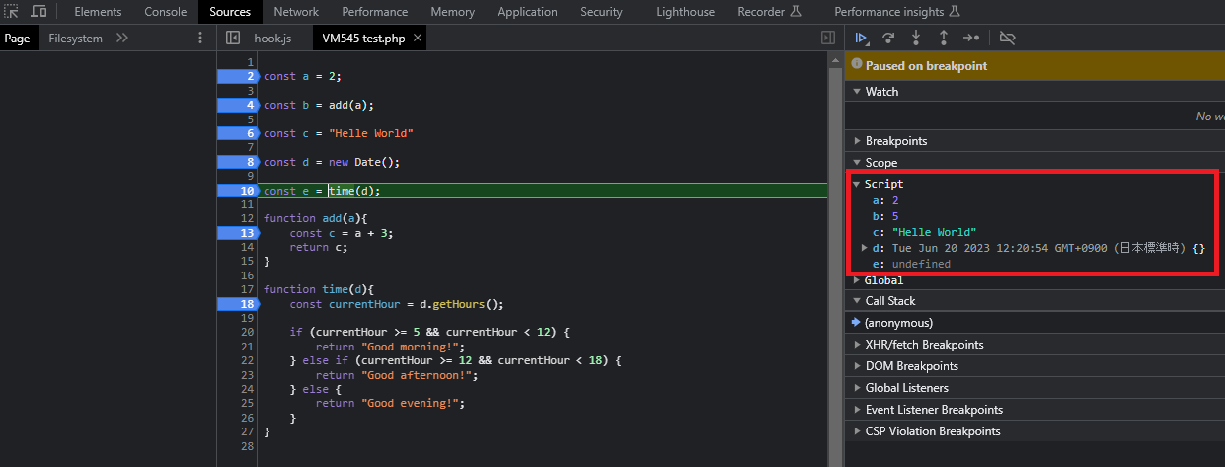The height and width of the screenshot is (467, 1225).
Task: Click the Step out of function icon
Action: (944, 38)
